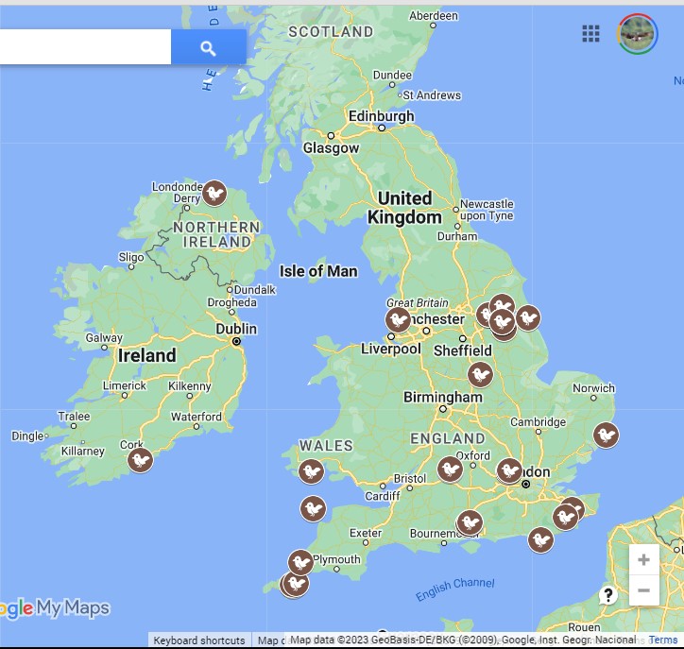Click the bird marker near Bournemouth
Image resolution: width=684 pixels, height=649 pixels.
[469, 522]
